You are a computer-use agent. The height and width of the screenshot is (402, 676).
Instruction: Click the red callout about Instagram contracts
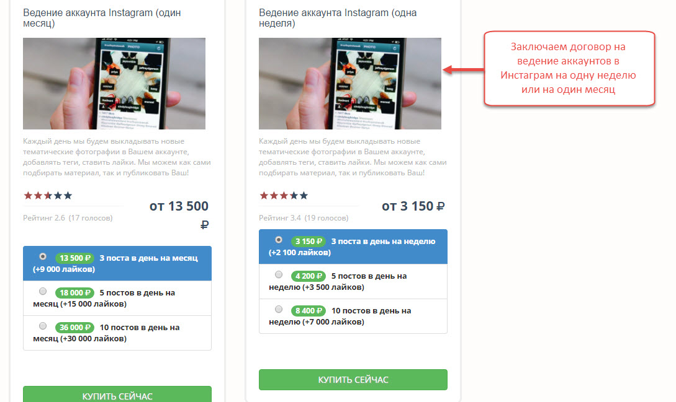(569, 68)
